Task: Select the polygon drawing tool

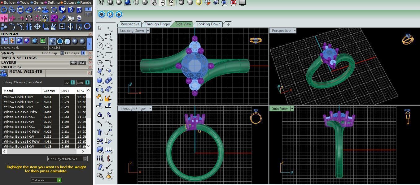Action: [100, 63]
